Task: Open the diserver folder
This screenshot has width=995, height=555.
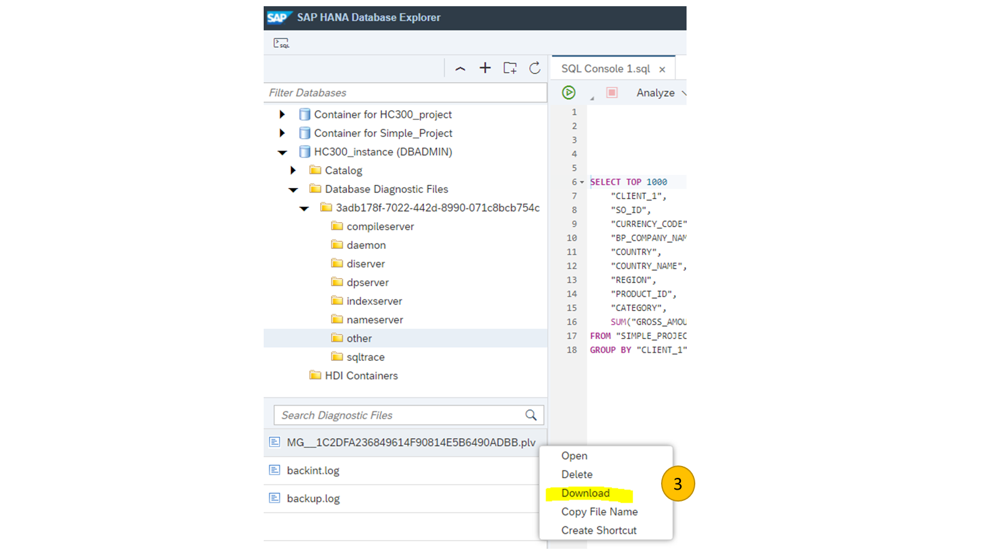Action: point(366,264)
